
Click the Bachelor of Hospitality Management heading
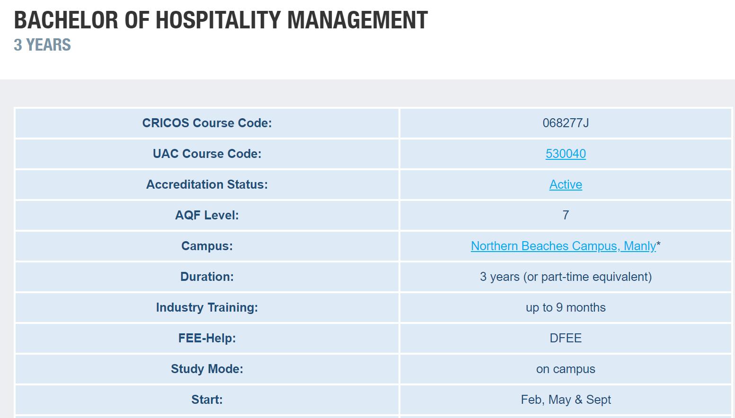pos(221,20)
